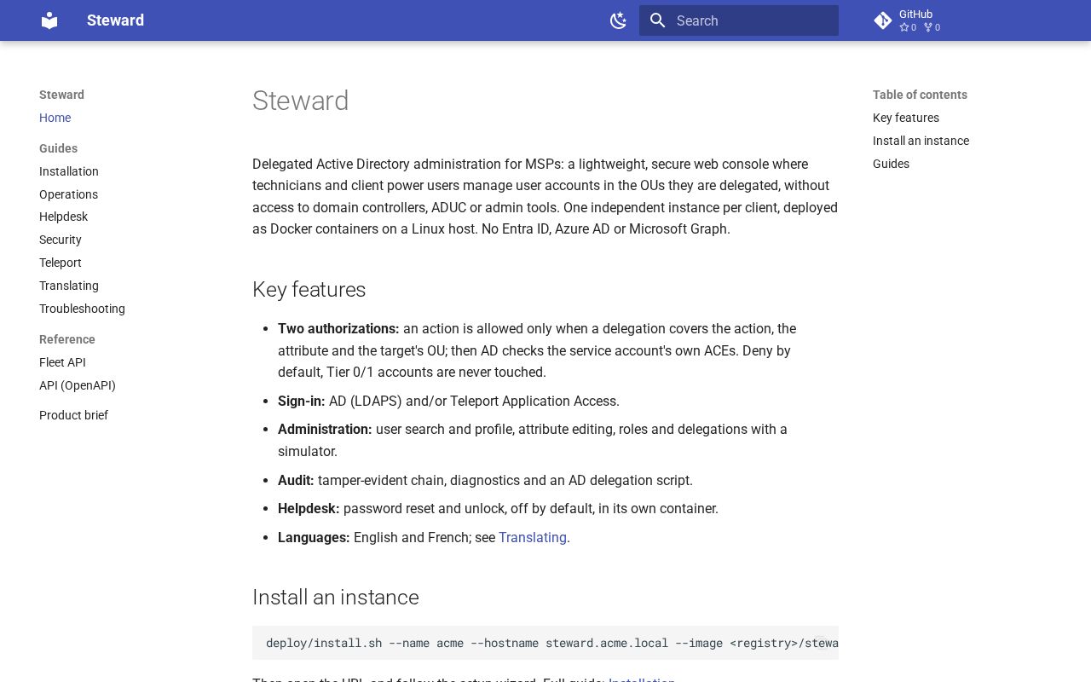The width and height of the screenshot is (1091, 682).
Task: Open the Troubleshooting guide in sidebar
Action: click(82, 309)
